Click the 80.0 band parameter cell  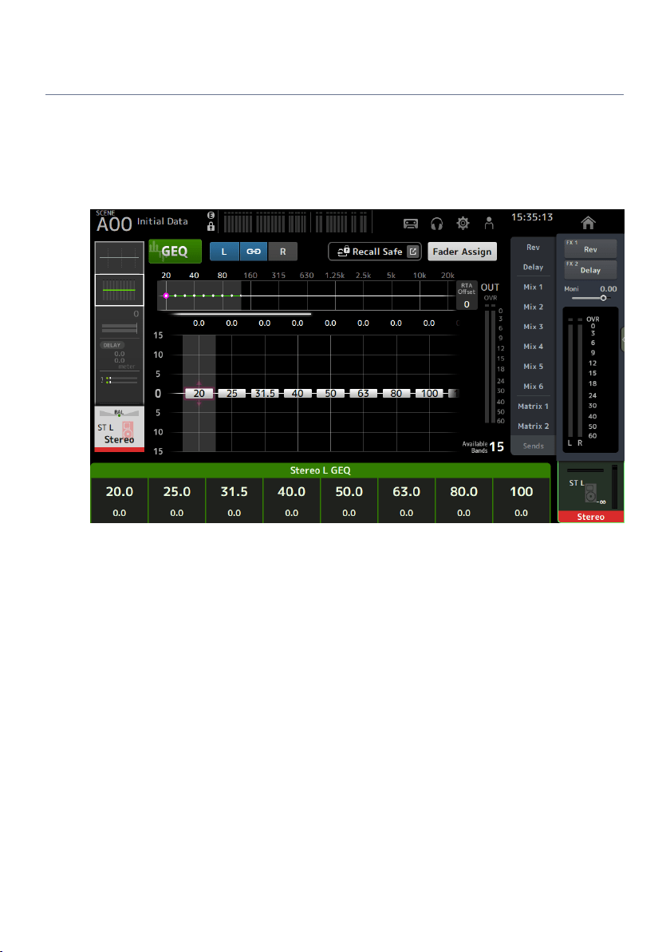[x=464, y=500]
